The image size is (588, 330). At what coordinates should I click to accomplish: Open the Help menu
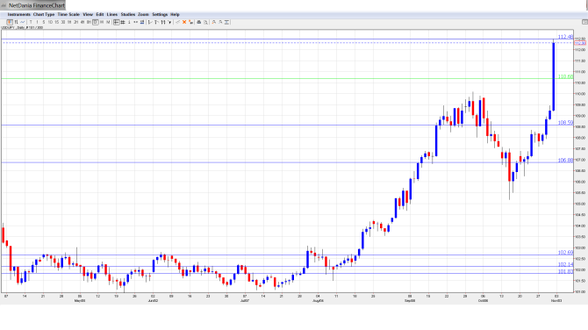(175, 14)
